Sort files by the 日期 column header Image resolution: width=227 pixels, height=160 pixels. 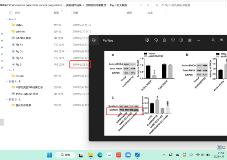pyautogui.click(x=75, y=13)
